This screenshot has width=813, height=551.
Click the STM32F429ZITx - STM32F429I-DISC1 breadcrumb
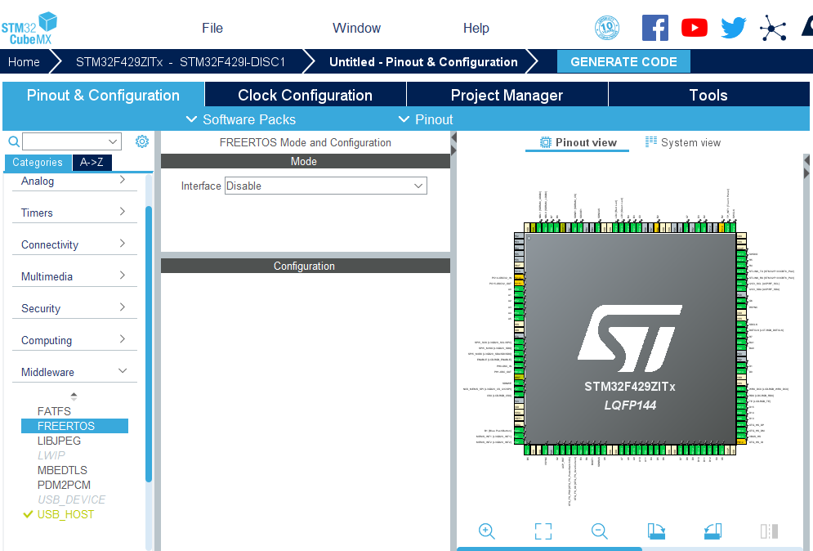click(x=181, y=62)
